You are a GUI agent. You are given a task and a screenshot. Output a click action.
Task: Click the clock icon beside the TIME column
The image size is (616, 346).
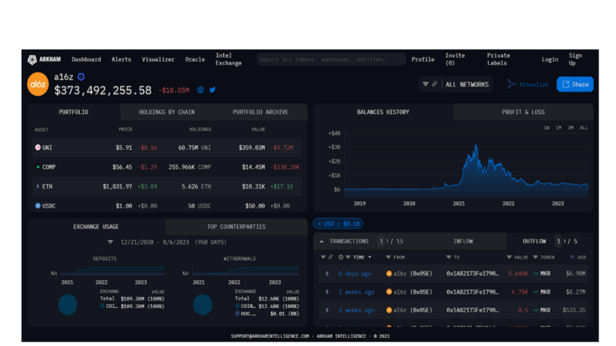[x=340, y=257]
